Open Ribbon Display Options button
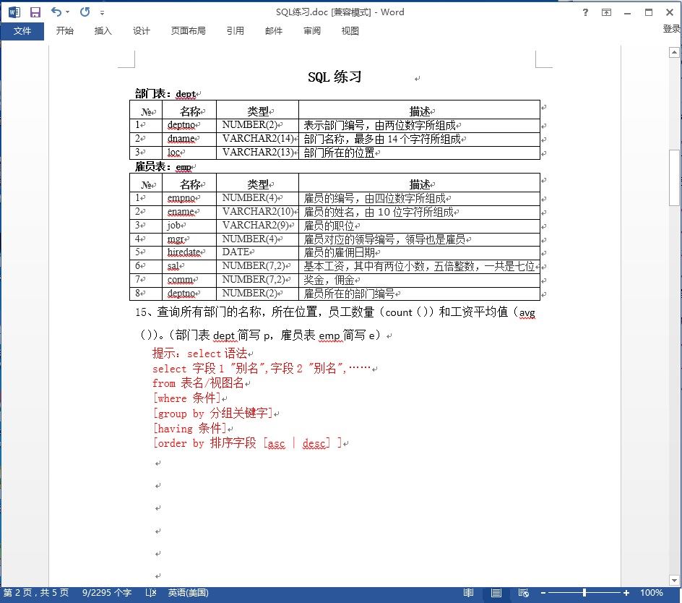 [x=606, y=12]
